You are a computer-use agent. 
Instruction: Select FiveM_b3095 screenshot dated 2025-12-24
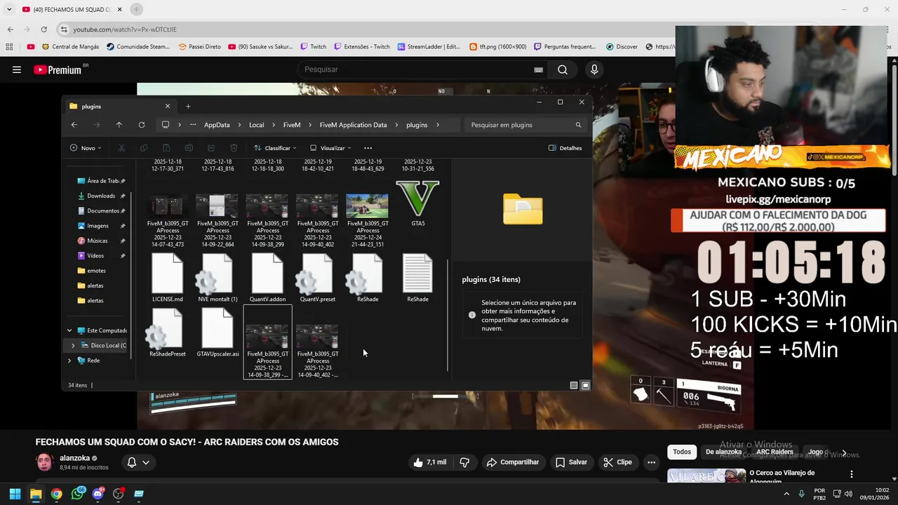pos(368,220)
